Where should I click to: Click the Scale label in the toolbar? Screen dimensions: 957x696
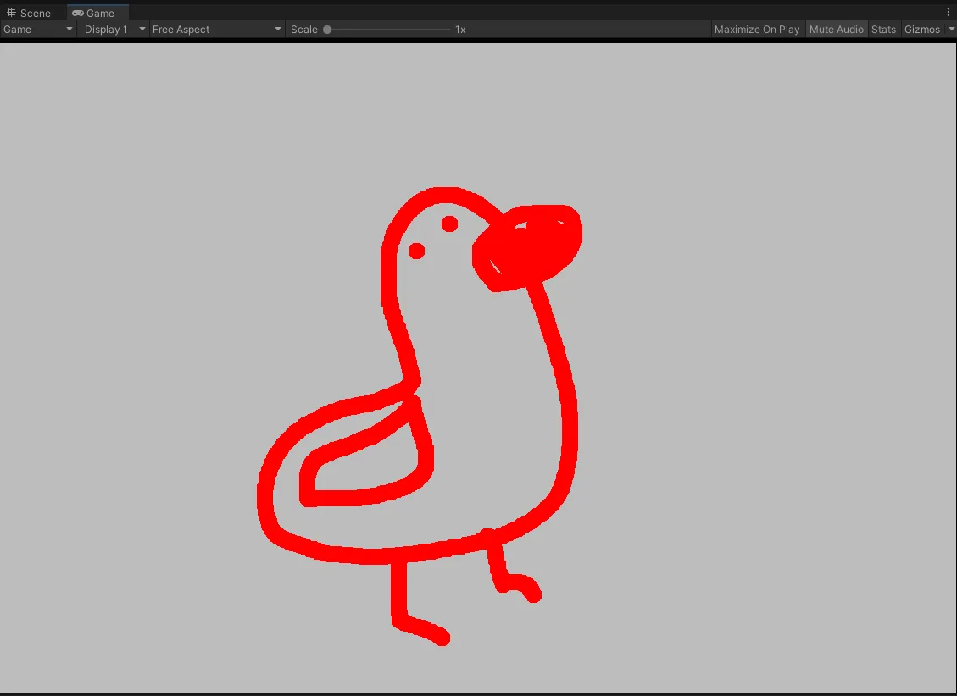coord(303,30)
